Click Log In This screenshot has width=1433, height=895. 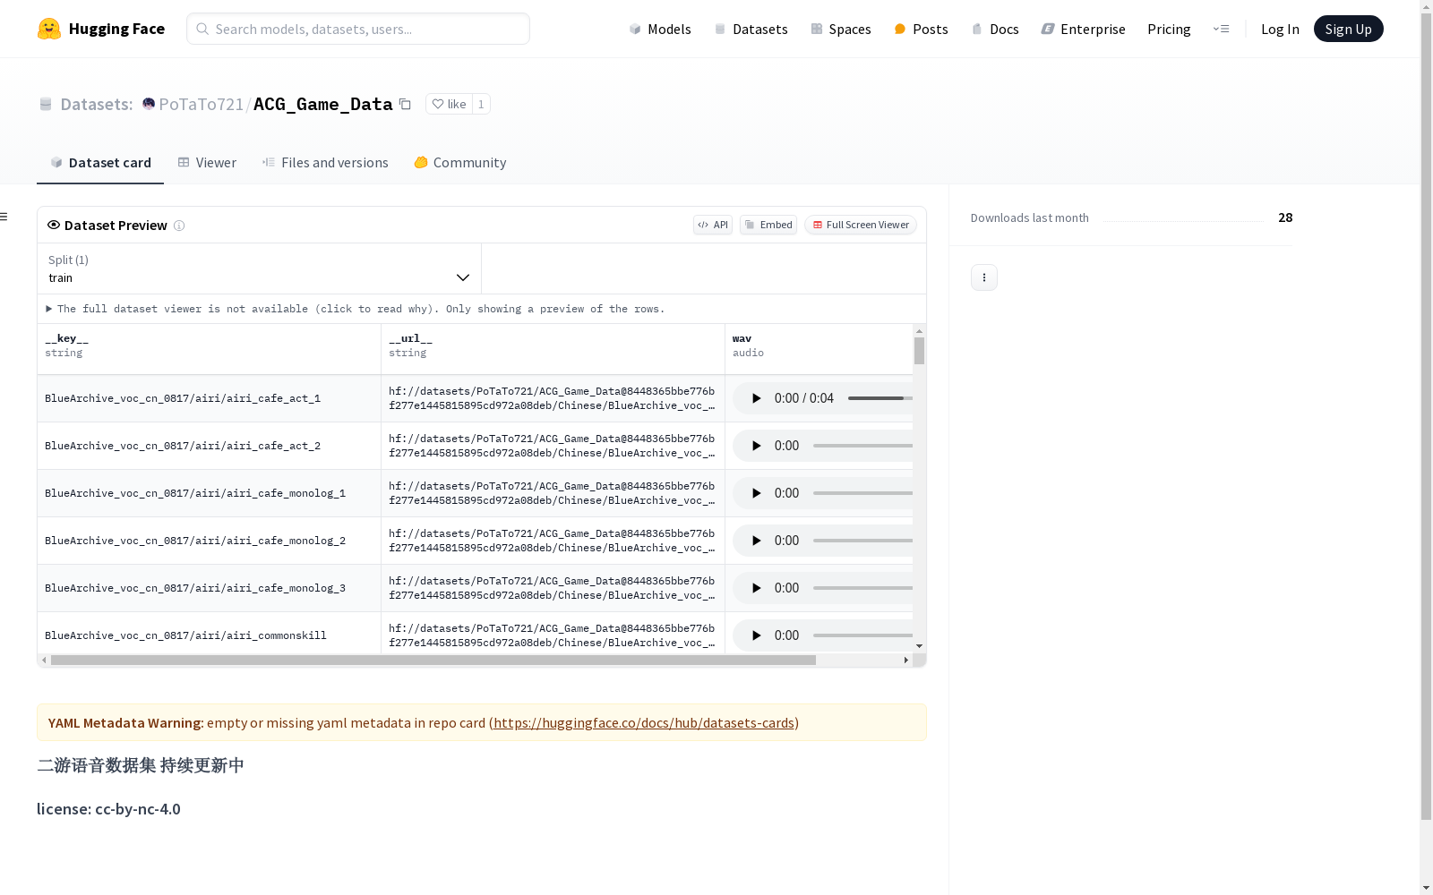click(1280, 29)
